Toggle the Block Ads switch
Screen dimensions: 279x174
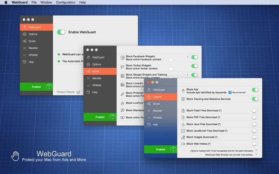point(255,90)
